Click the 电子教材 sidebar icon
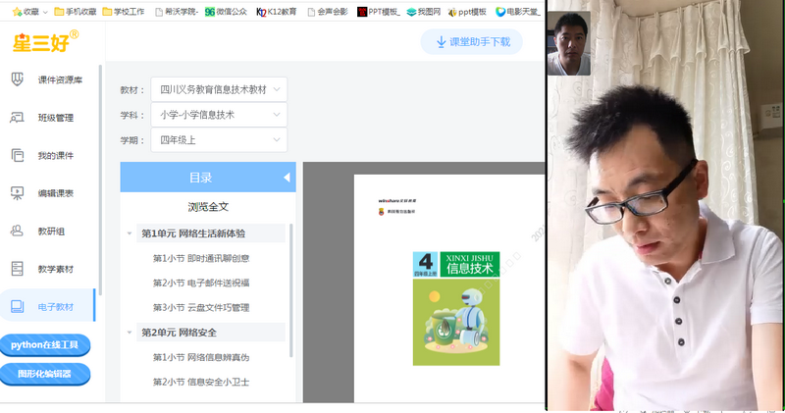Viewport: 785px width, 413px height. (x=17, y=306)
